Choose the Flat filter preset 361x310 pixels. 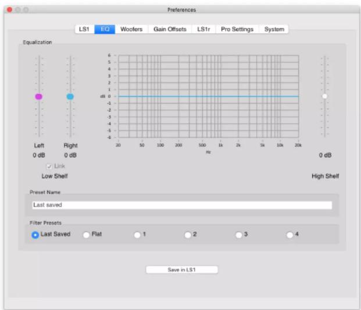87,235
